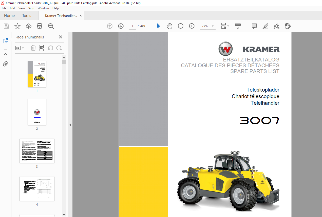Click the 3007 model heading on page
Viewport: 322px width, 217px height.
coord(260,121)
